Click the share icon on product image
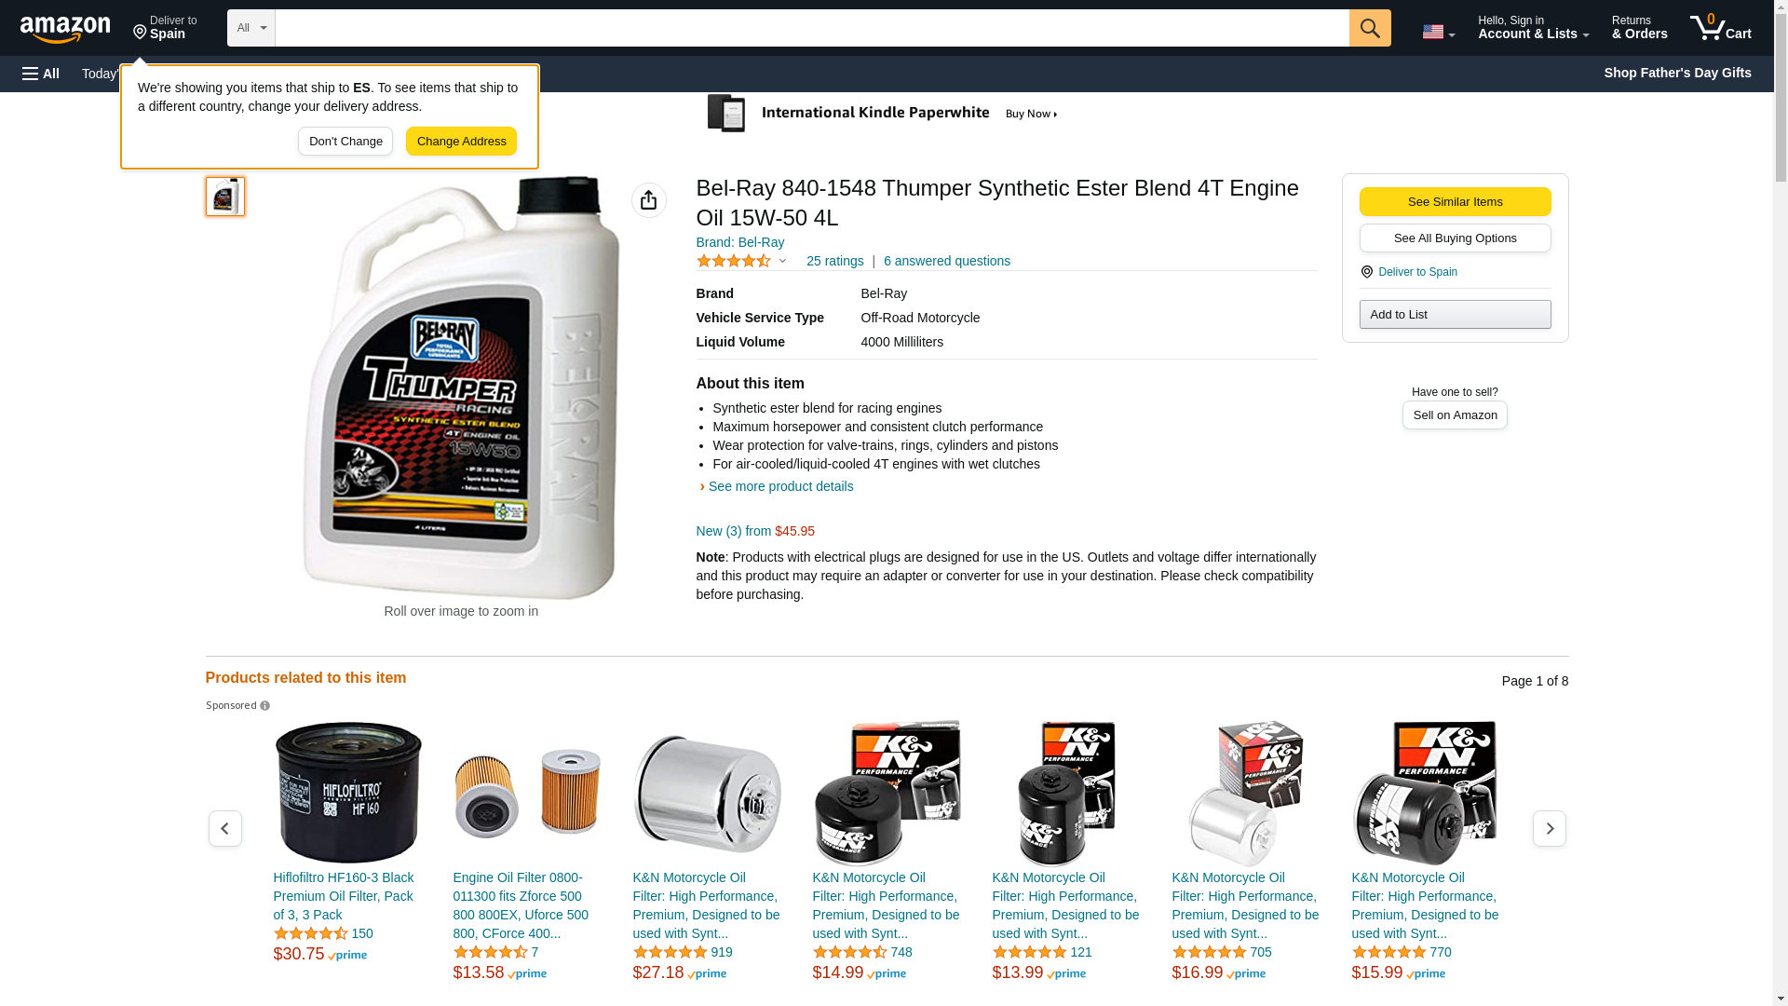Viewport: 1788px width, 1006px height. (649, 200)
